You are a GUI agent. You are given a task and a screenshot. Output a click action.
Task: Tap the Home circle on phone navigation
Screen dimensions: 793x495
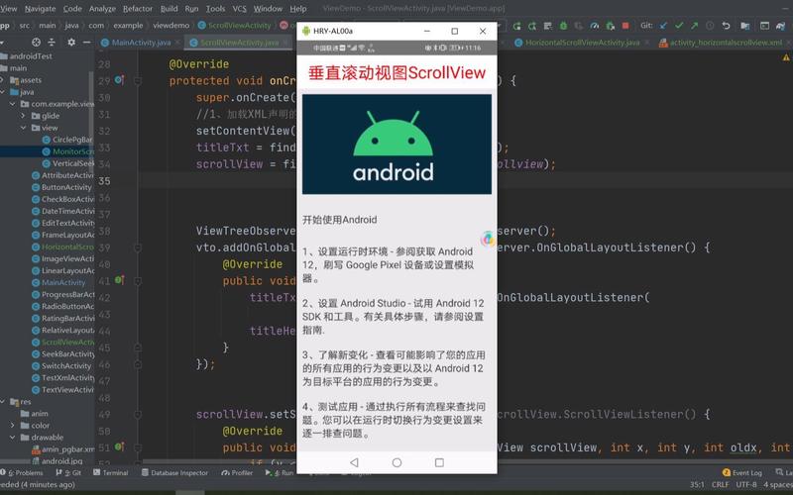tap(397, 462)
